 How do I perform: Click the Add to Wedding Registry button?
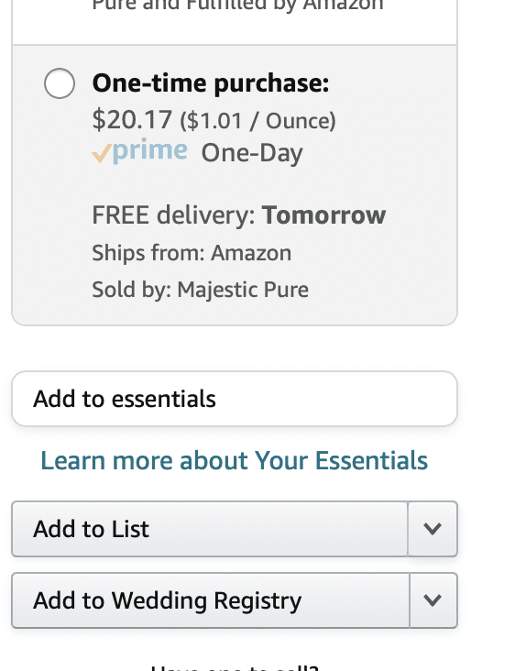coord(211,600)
